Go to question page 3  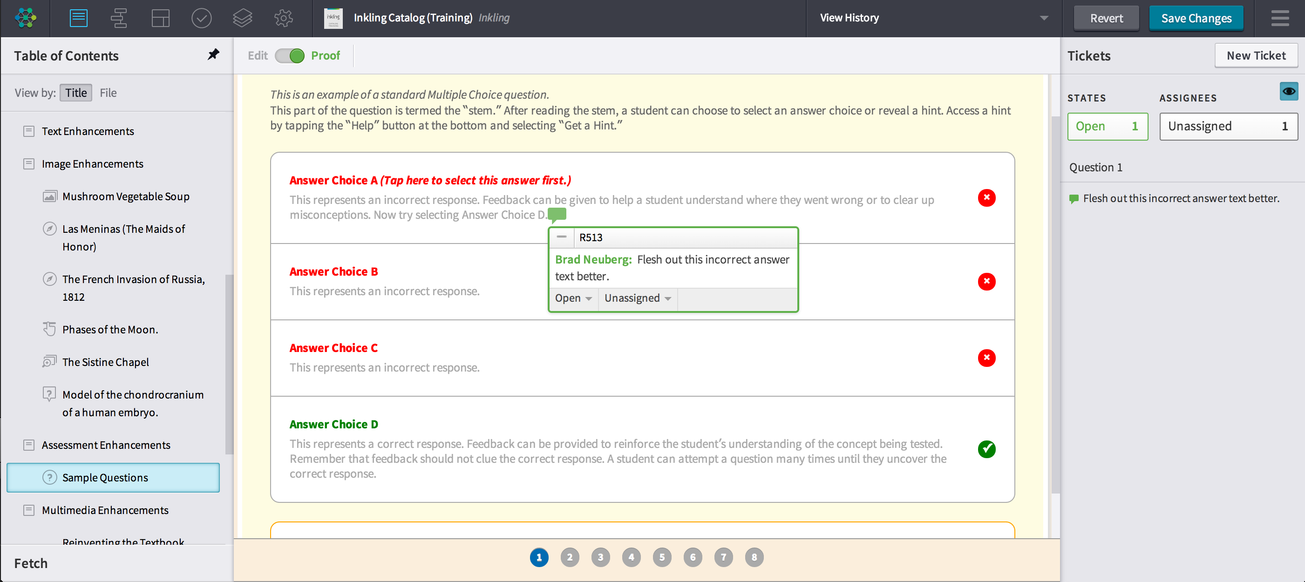[x=600, y=557]
